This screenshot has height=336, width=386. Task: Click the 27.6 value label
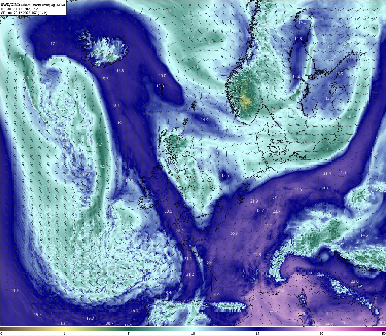click(x=273, y=310)
